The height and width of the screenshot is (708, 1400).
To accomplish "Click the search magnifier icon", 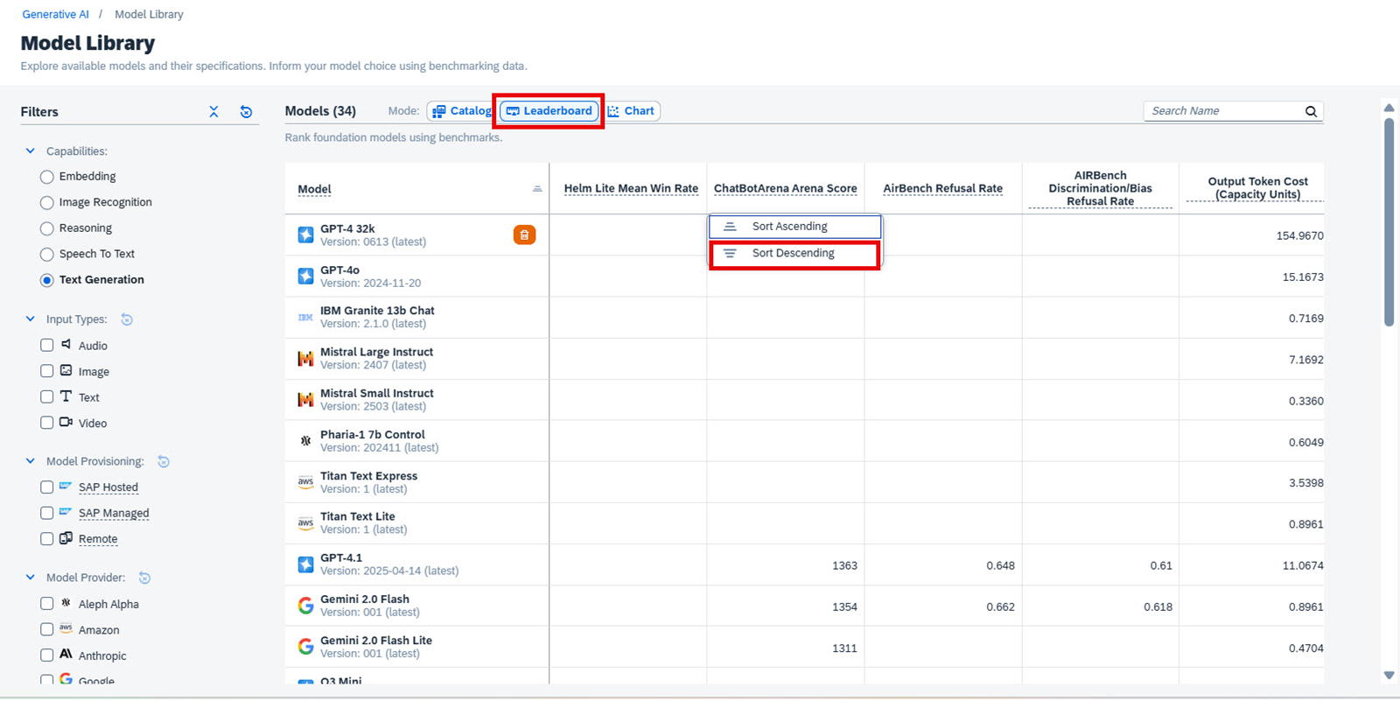I will coord(1311,111).
